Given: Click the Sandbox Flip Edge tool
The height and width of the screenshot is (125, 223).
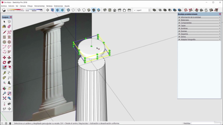Looking at the screenshot, I should 216,10.
